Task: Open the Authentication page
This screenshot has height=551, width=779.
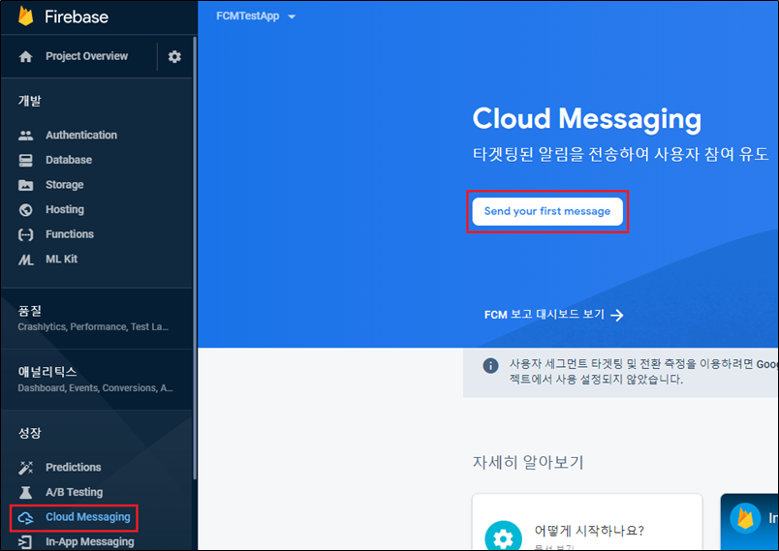Action: pos(81,135)
